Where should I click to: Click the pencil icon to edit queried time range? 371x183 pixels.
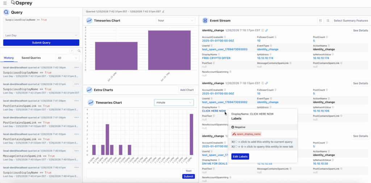click(163, 12)
